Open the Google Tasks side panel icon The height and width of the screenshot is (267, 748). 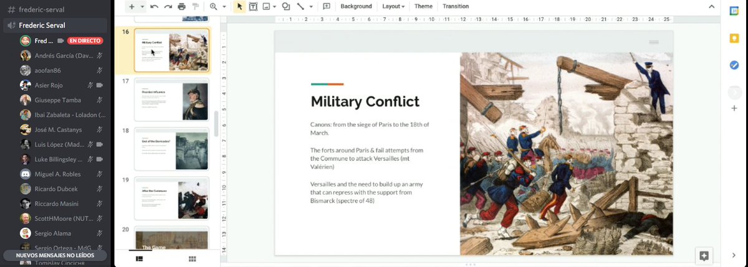point(734,65)
